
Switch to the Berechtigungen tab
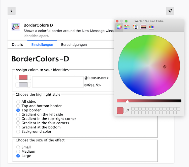(74, 45)
